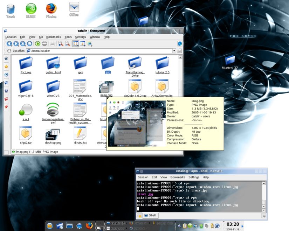Open the Office desktop icon
This screenshot has width=289, height=231.
point(74,9)
